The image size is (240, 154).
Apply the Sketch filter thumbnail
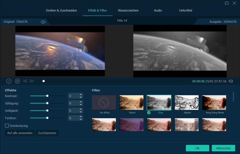coord(187,102)
